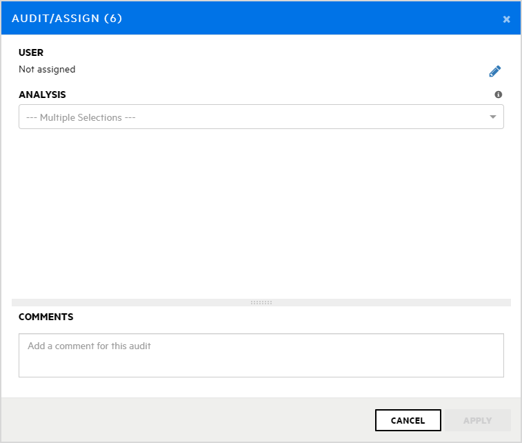Screen dimensions: 522x443
Task: Click the info icon beside Analysis
Action: (x=499, y=95)
